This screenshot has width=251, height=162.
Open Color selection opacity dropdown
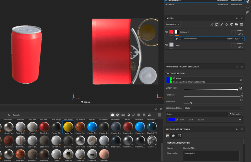pos(238,39)
